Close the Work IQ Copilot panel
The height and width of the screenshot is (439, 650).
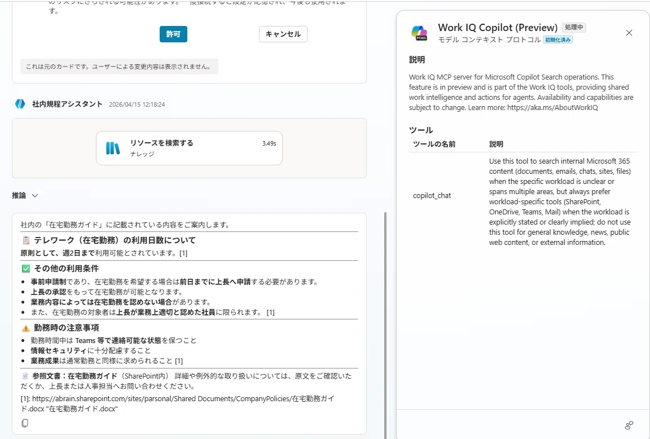click(629, 33)
